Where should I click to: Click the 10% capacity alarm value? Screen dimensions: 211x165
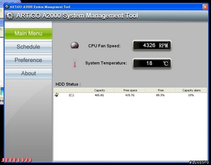click(191, 95)
